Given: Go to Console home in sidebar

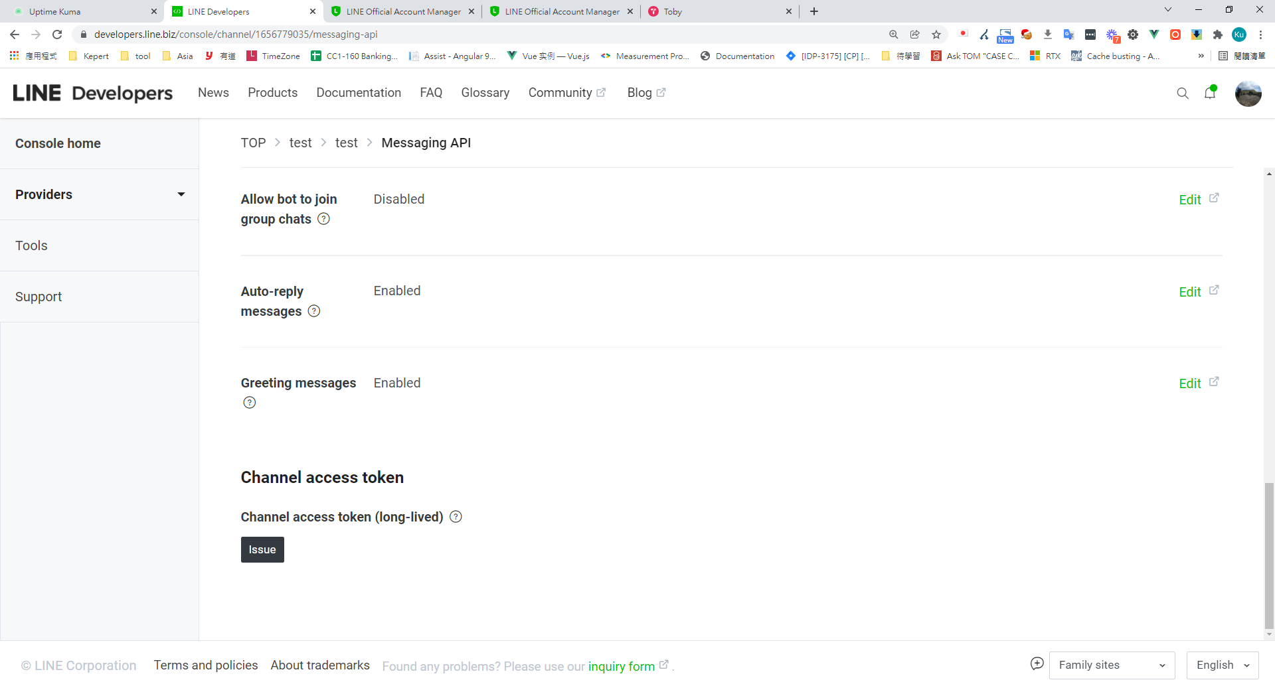Looking at the screenshot, I should tap(58, 143).
